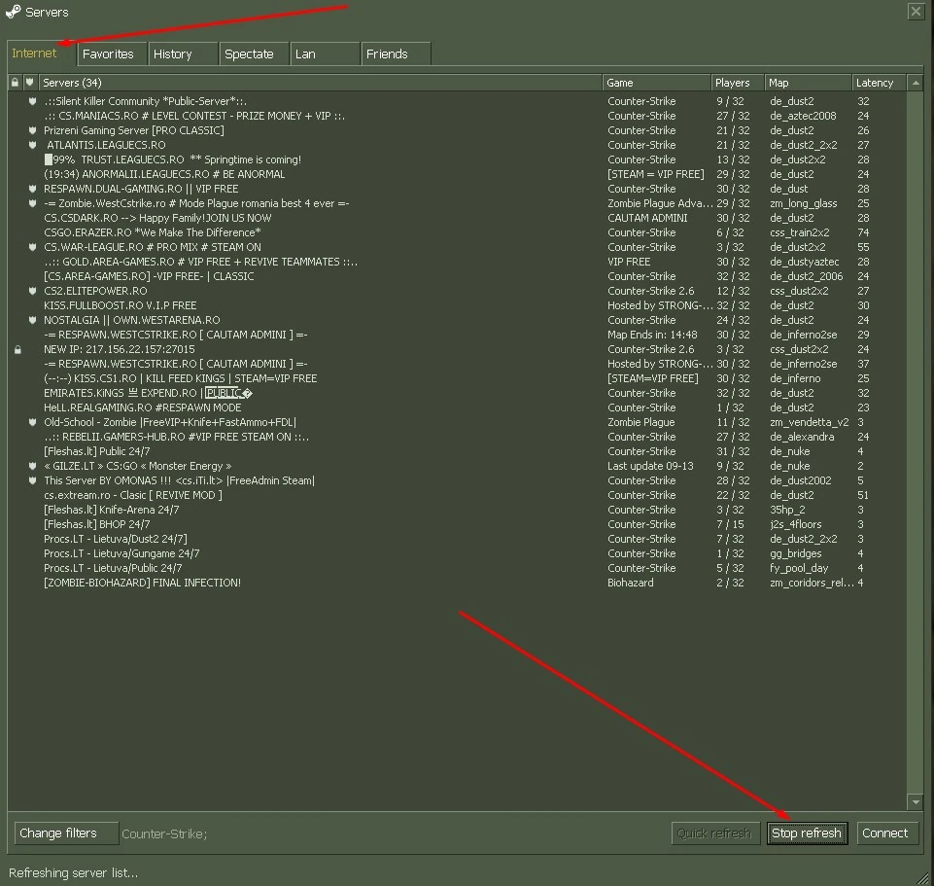Select the Procs.LT - Lietuva/Public 24/7 server
The height and width of the screenshot is (886, 934).
(457, 568)
